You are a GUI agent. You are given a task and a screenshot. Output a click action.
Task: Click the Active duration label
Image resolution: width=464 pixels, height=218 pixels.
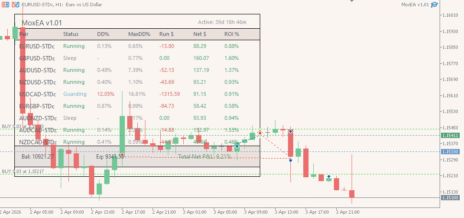pos(222,22)
